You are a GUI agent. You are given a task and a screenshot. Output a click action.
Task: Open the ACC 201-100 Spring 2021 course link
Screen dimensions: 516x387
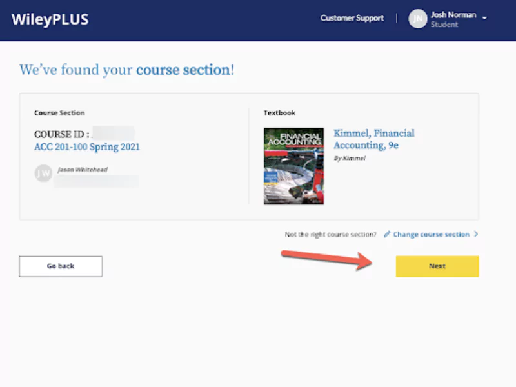86,147
